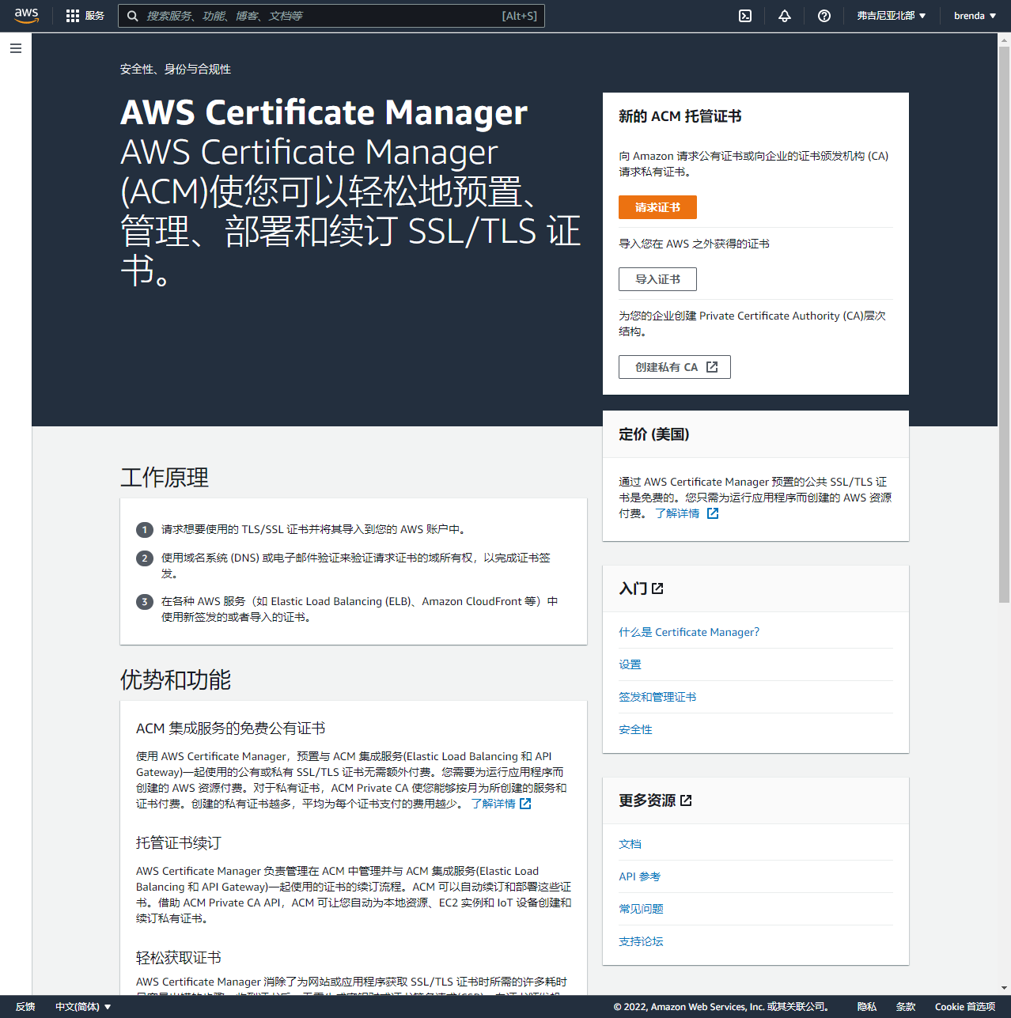Open the 签发和管理证书 link
The width and height of the screenshot is (1011, 1018).
click(x=657, y=697)
